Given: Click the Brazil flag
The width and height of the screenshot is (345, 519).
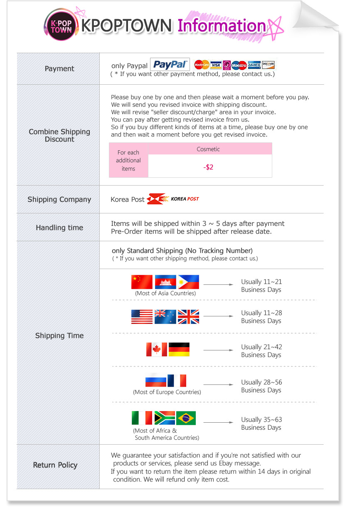Looking at the screenshot, I should pyautogui.click(x=186, y=418).
